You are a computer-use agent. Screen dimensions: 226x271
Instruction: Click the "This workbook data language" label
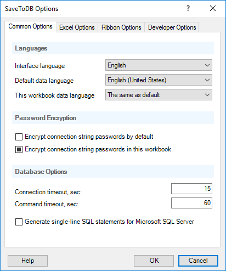(x=55, y=95)
